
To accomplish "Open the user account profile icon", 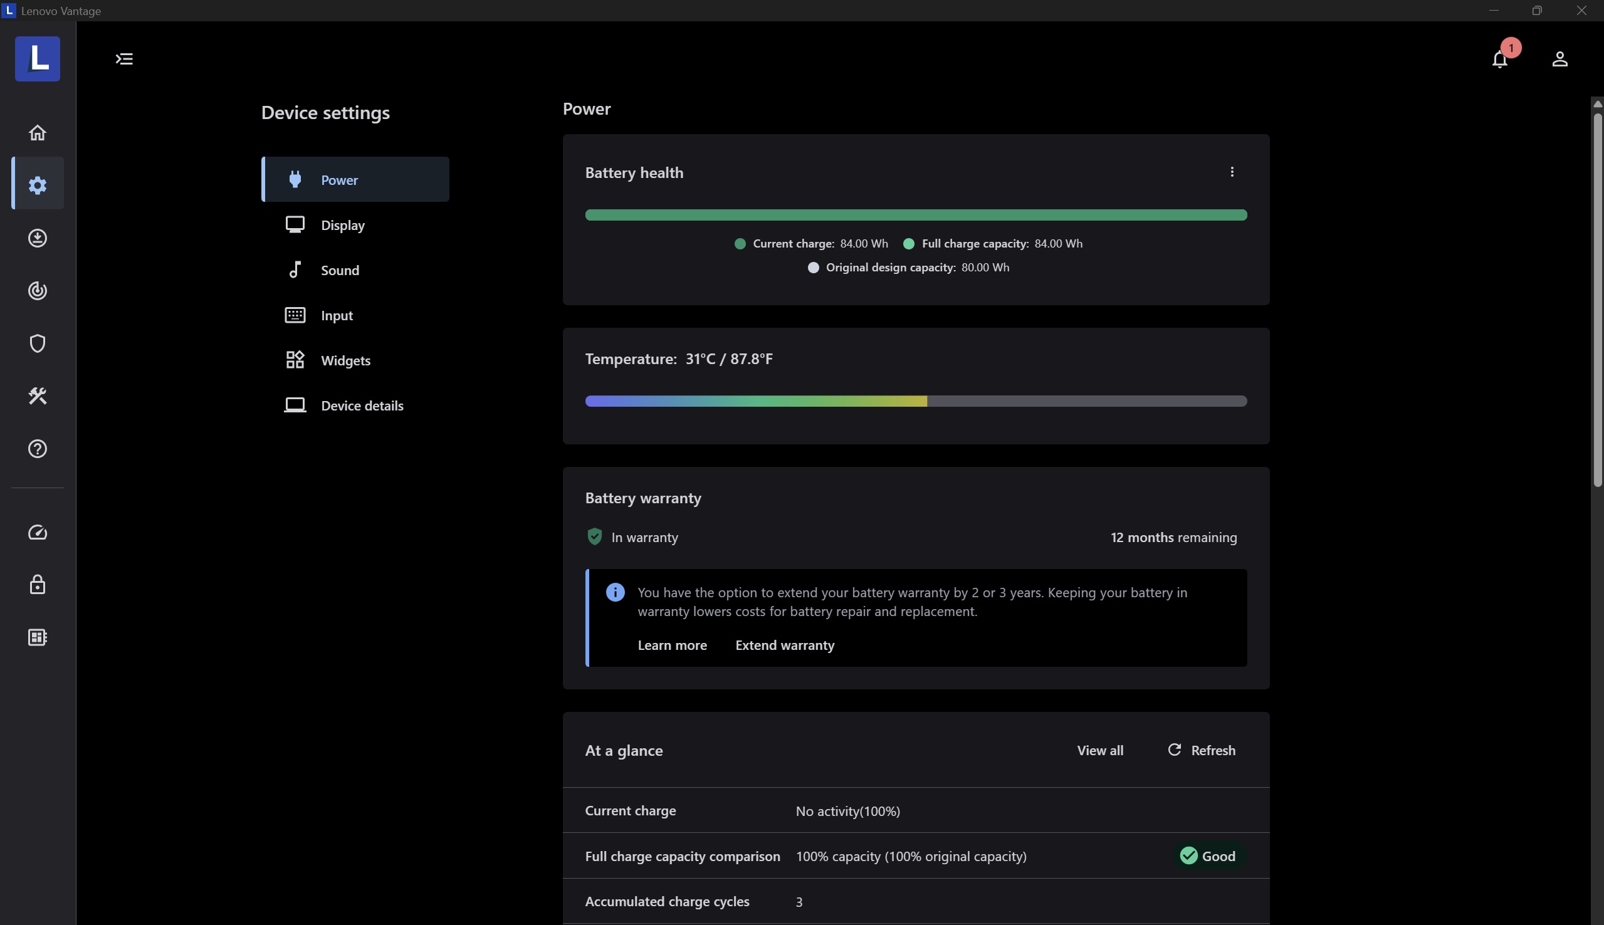I will click(1559, 59).
